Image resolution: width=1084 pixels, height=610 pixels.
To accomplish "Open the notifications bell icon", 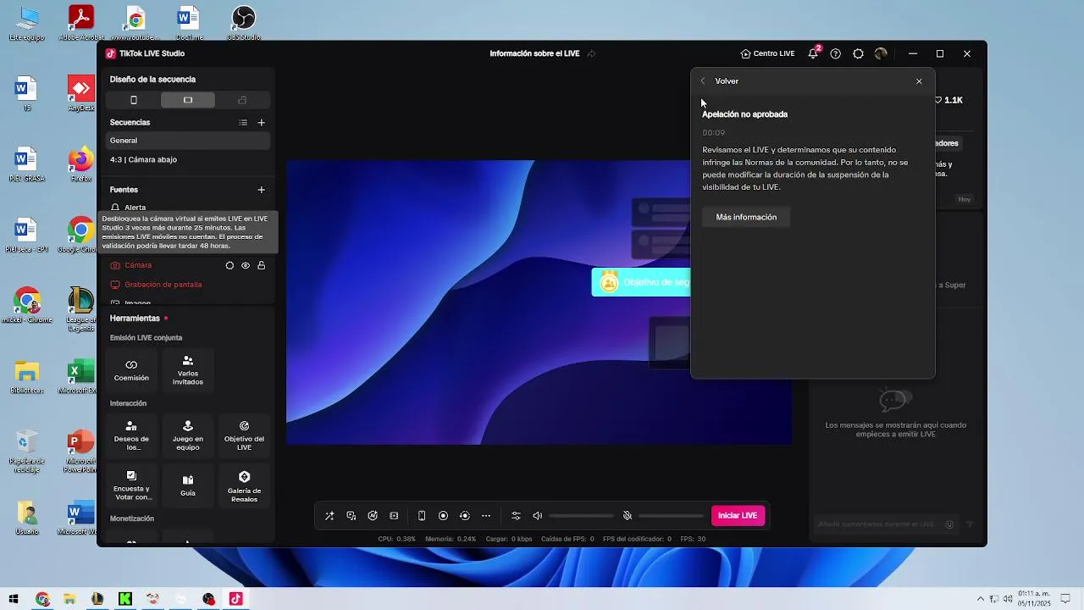I will pyautogui.click(x=813, y=53).
